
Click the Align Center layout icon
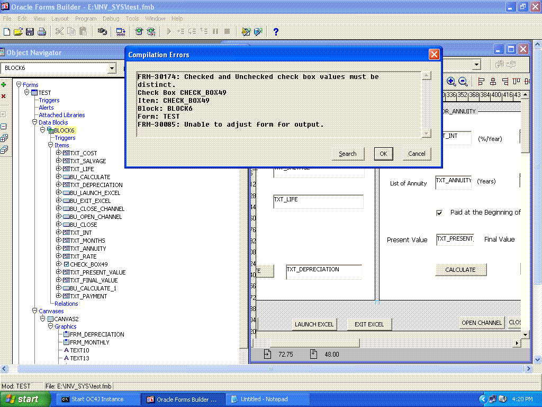pyautogui.click(x=493, y=82)
